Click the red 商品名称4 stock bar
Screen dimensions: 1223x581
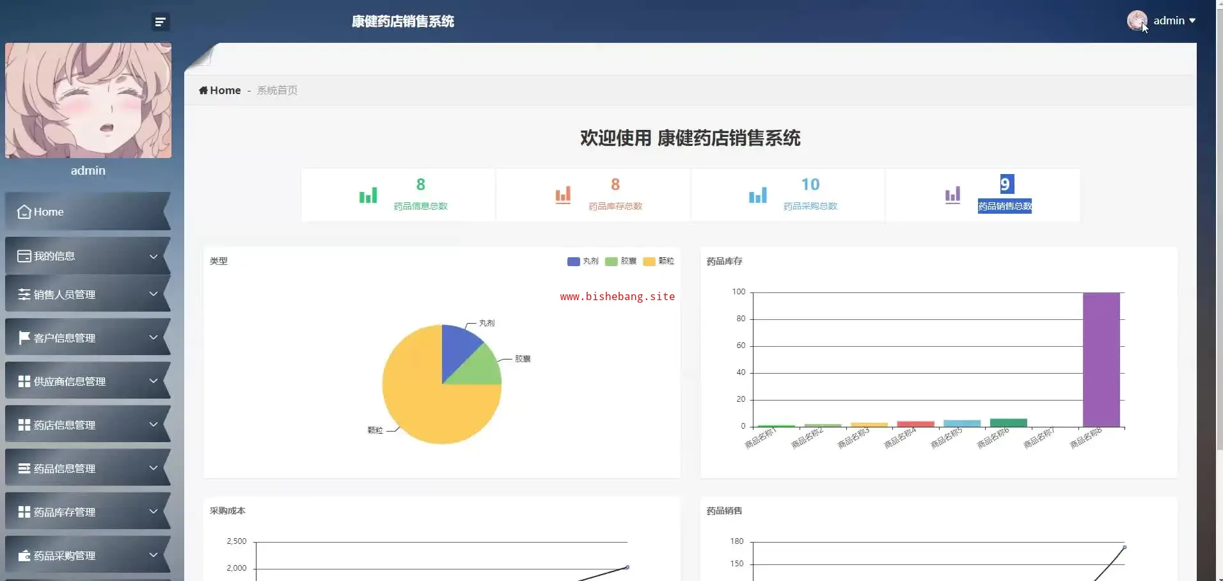coord(915,424)
